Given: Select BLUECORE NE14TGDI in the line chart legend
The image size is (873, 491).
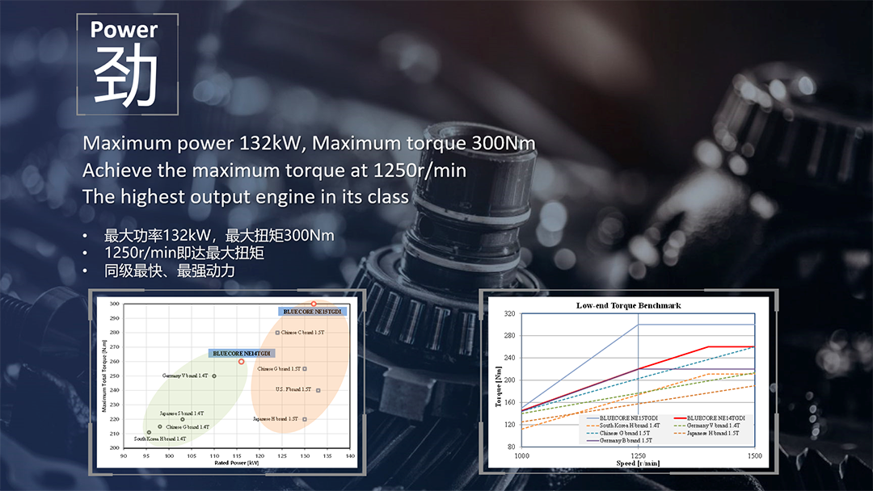Looking at the screenshot, I should click(709, 418).
